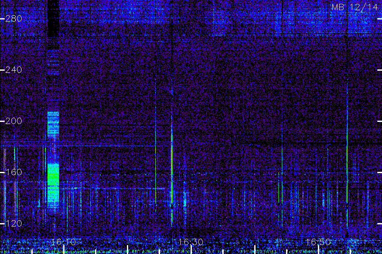The height and width of the screenshot is (254, 382).
Task: Click the 120 frequency axis label
Action: (14, 223)
